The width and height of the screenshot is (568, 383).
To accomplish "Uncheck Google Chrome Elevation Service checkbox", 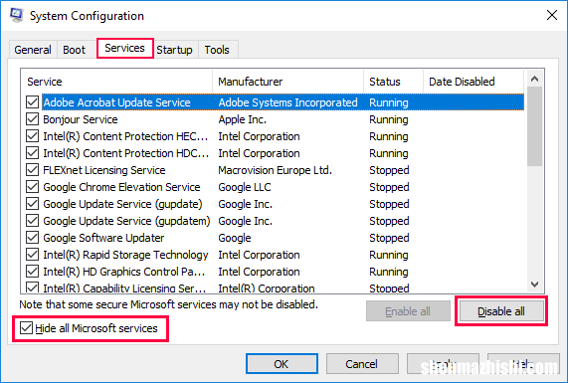I will click(32, 187).
